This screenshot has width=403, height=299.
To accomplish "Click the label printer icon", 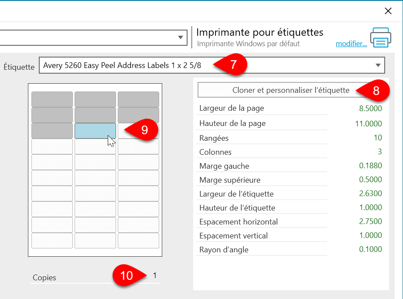I will (x=381, y=37).
